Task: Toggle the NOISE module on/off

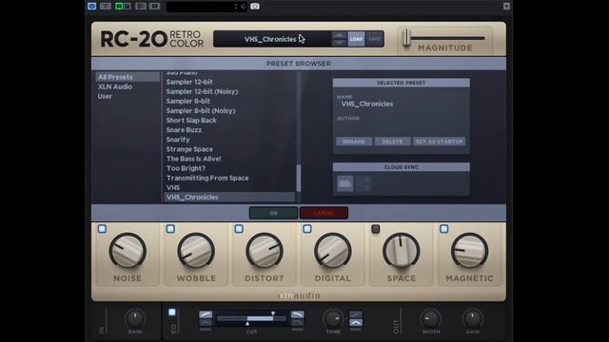Action: (102, 229)
